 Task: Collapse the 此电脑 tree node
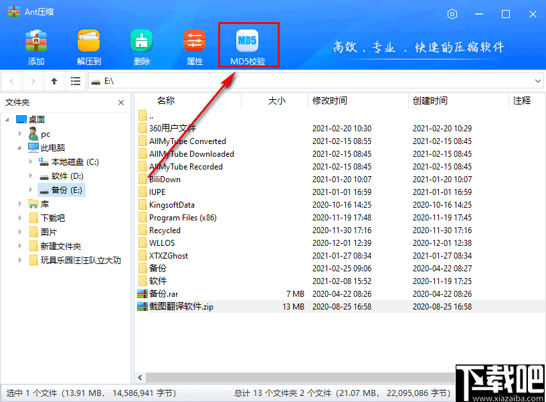click(x=19, y=148)
